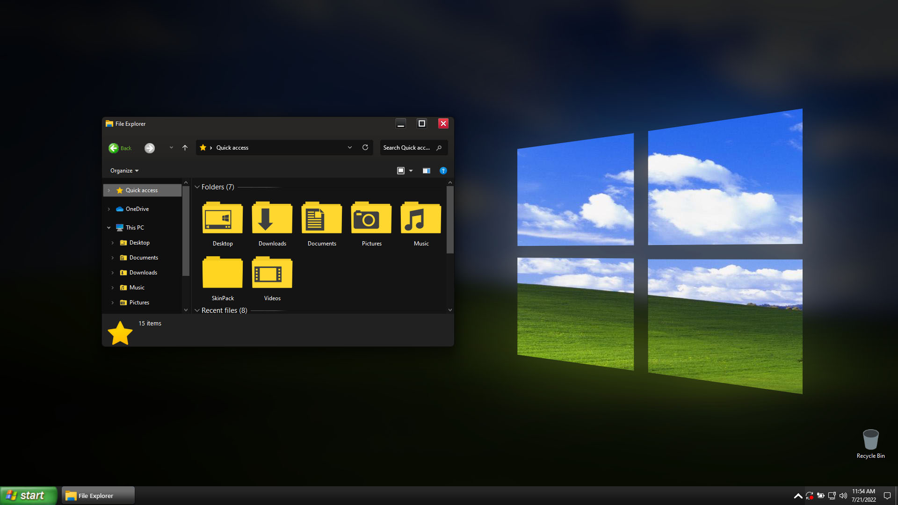The width and height of the screenshot is (898, 505).
Task: Go up one folder level arrow
Action: pyautogui.click(x=185, y=148)
